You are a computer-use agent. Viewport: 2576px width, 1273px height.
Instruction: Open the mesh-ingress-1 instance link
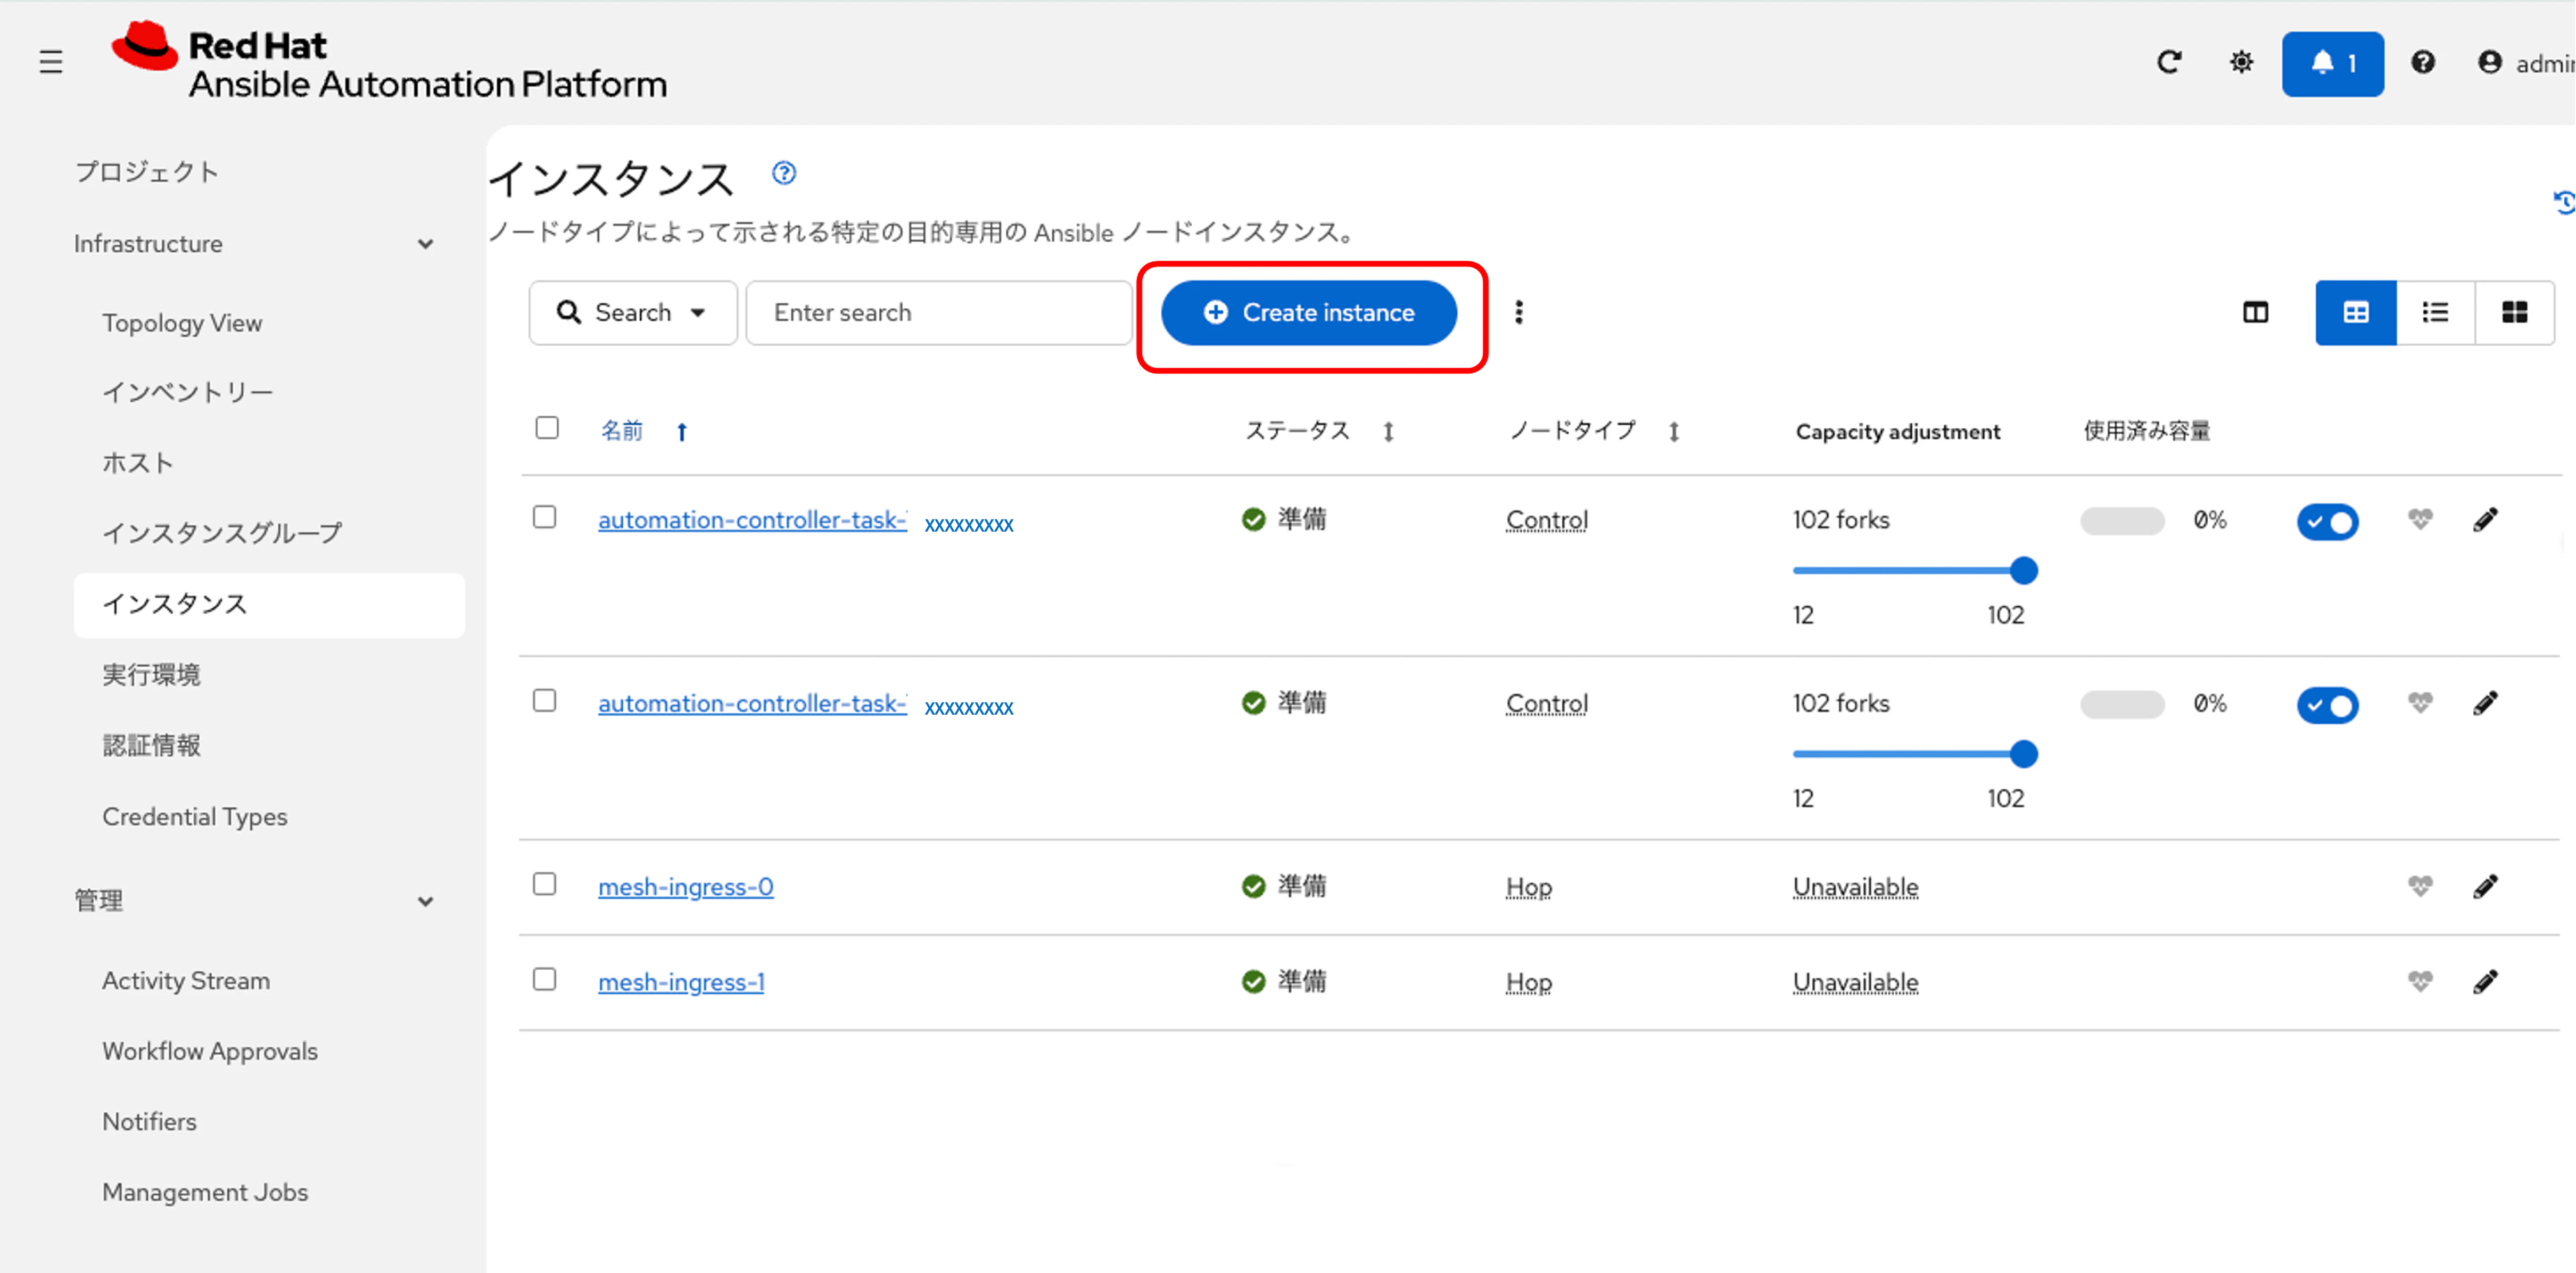[681, 982]
